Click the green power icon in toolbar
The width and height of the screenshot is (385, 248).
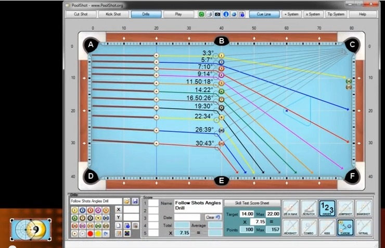[x=202, y=14]
